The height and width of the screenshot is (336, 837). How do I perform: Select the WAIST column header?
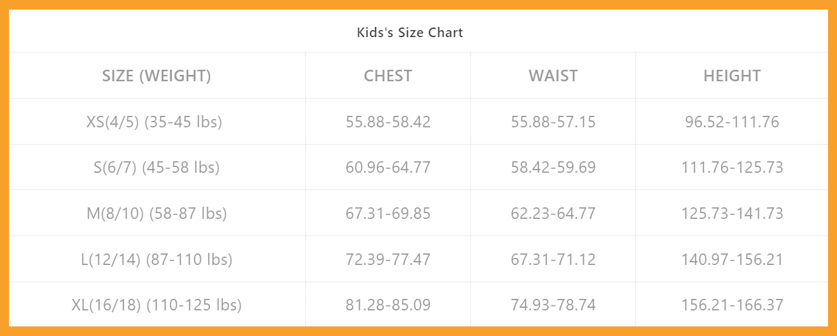[553, 76]
